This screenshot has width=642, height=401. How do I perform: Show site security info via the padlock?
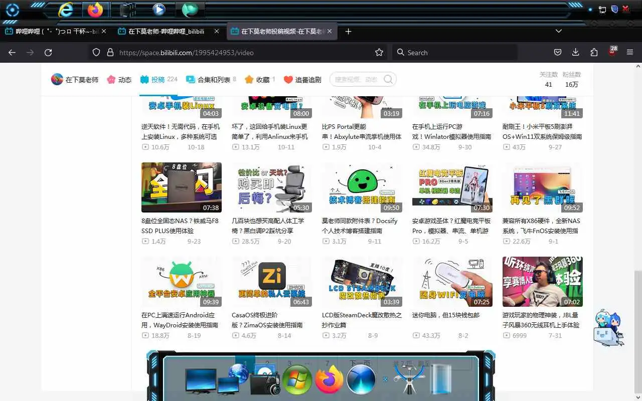[110, 52]
